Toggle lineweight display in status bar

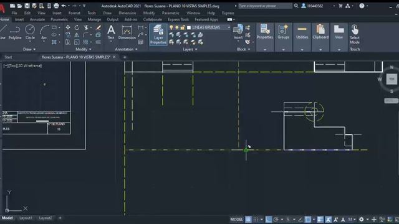[x=320, y=219]
